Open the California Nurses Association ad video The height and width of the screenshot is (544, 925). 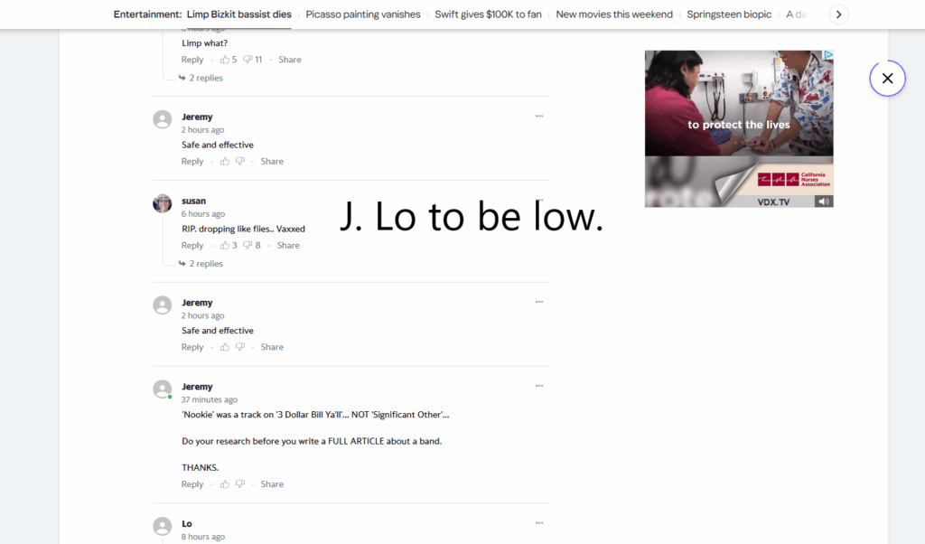[739, 128]
